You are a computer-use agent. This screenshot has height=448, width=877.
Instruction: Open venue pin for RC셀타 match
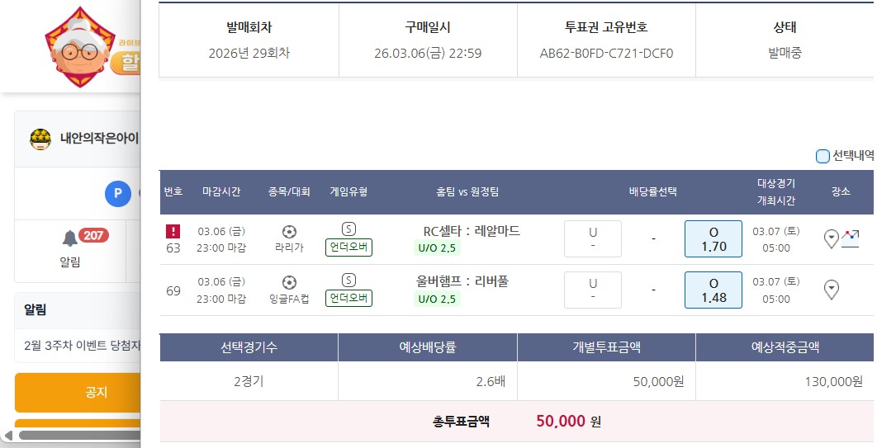(832, 239)
